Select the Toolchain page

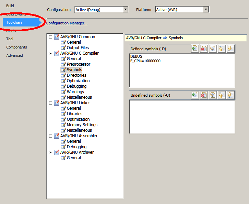point(21,22)
